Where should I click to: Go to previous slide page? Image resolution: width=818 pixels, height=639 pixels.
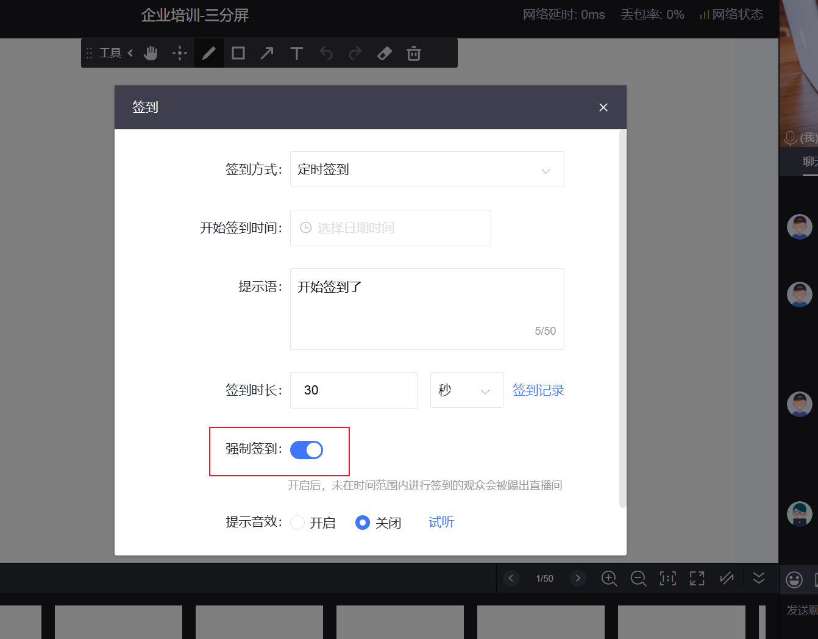pos(511,578)
